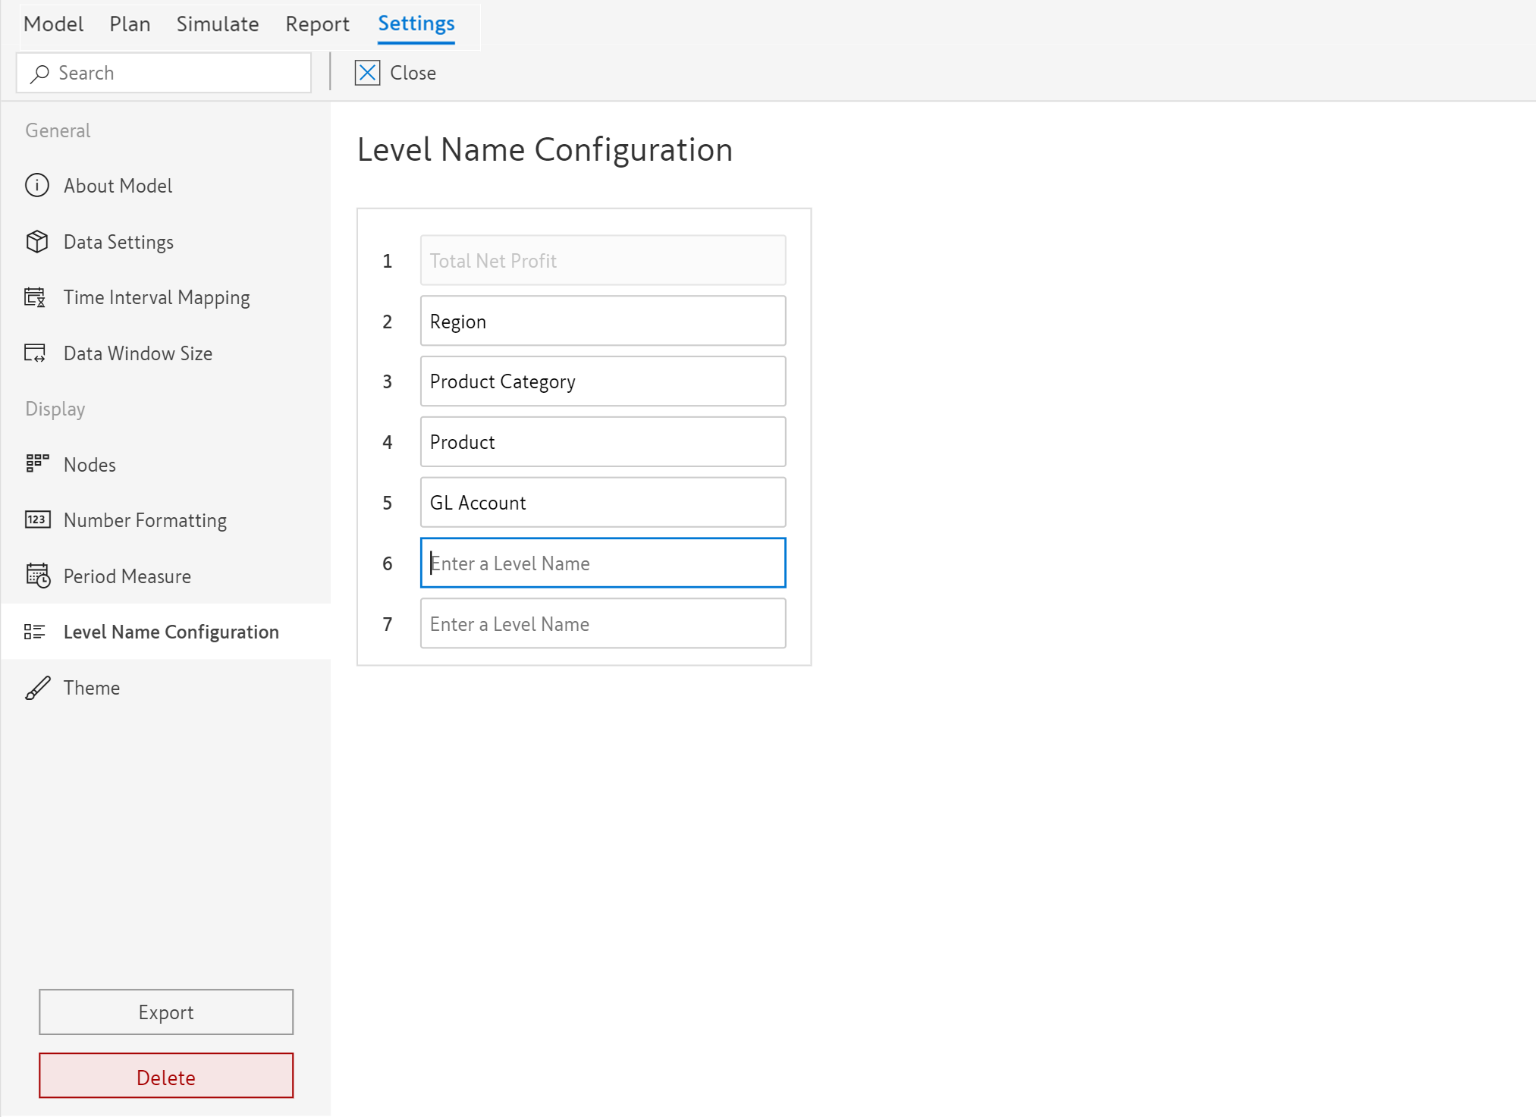
Task: Click the Number Formatting 123 icon
Action: 37,520
